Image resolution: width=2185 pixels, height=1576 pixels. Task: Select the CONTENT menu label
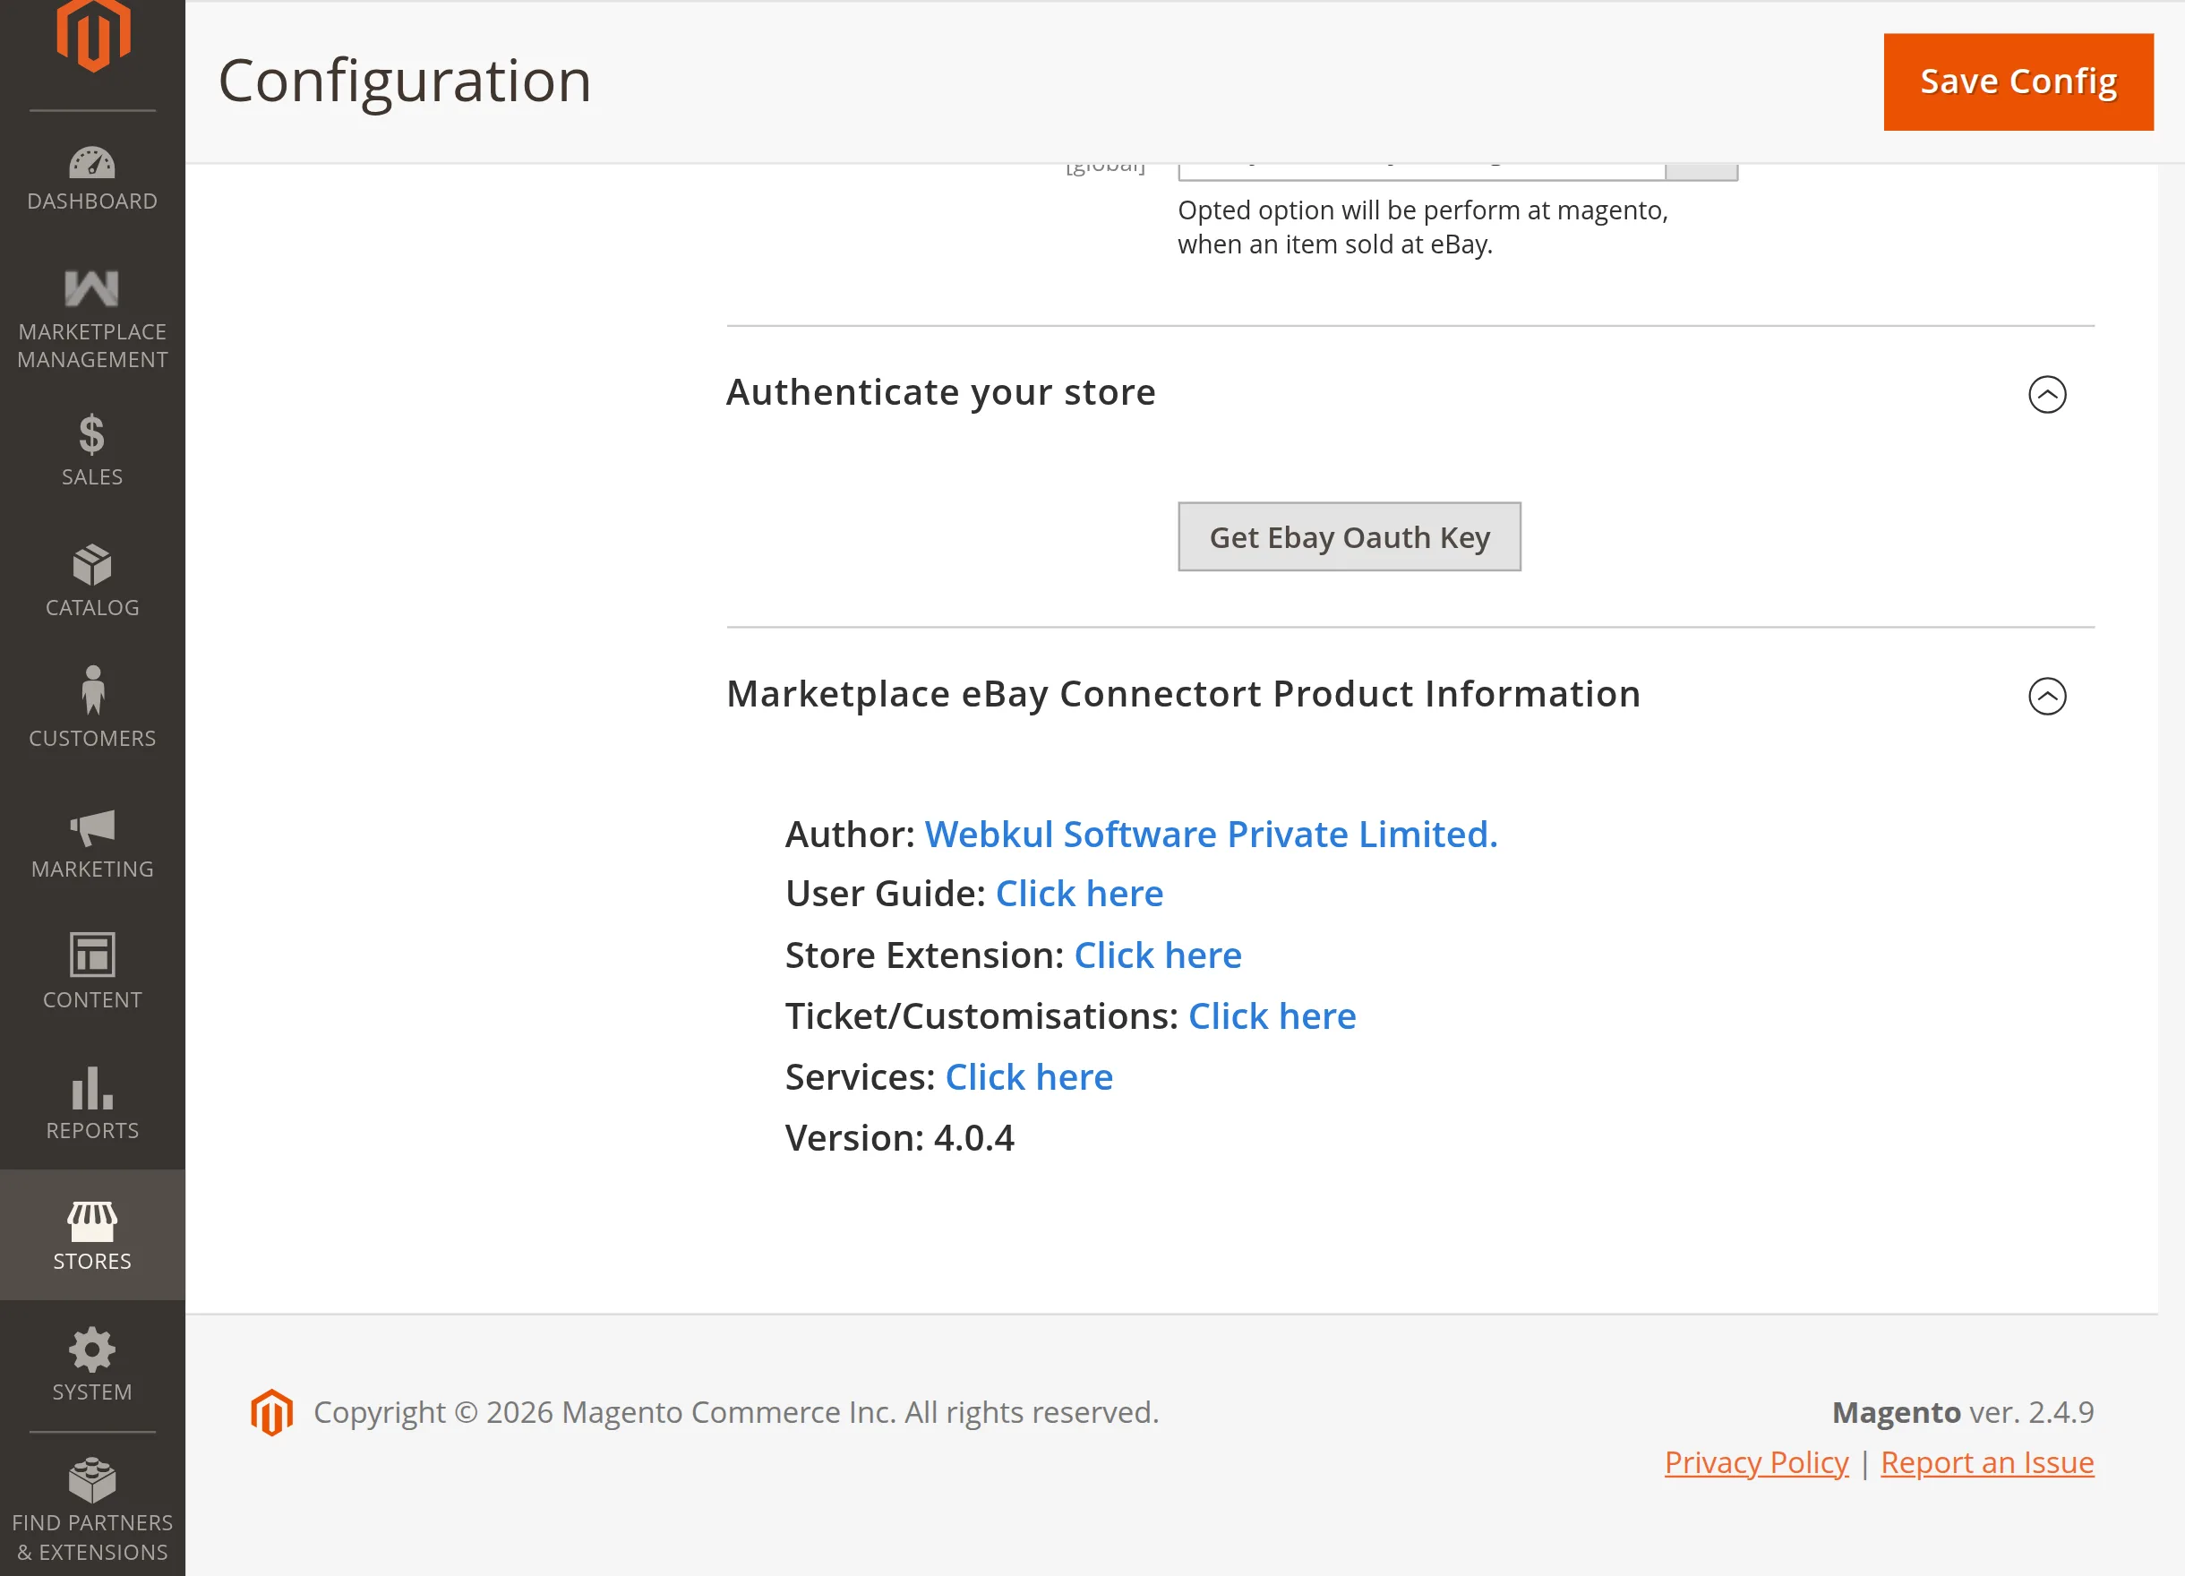92,1000
